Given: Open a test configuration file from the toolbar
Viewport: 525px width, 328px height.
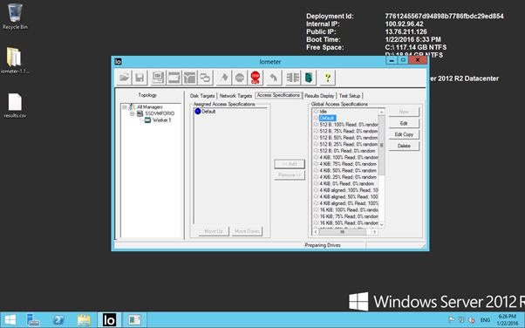Looking at the screenshot, I should point(124,78).
